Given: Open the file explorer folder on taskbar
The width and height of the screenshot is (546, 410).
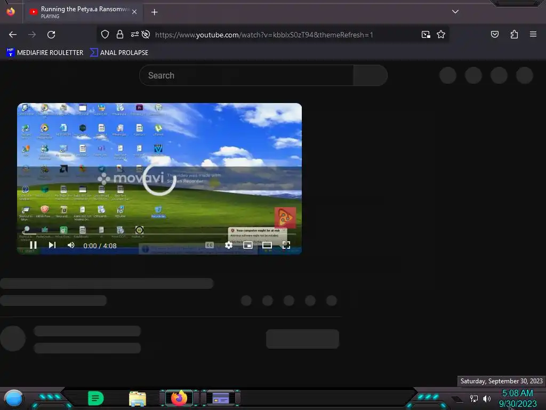Looking at the screenshot, I should click(137, 398).
